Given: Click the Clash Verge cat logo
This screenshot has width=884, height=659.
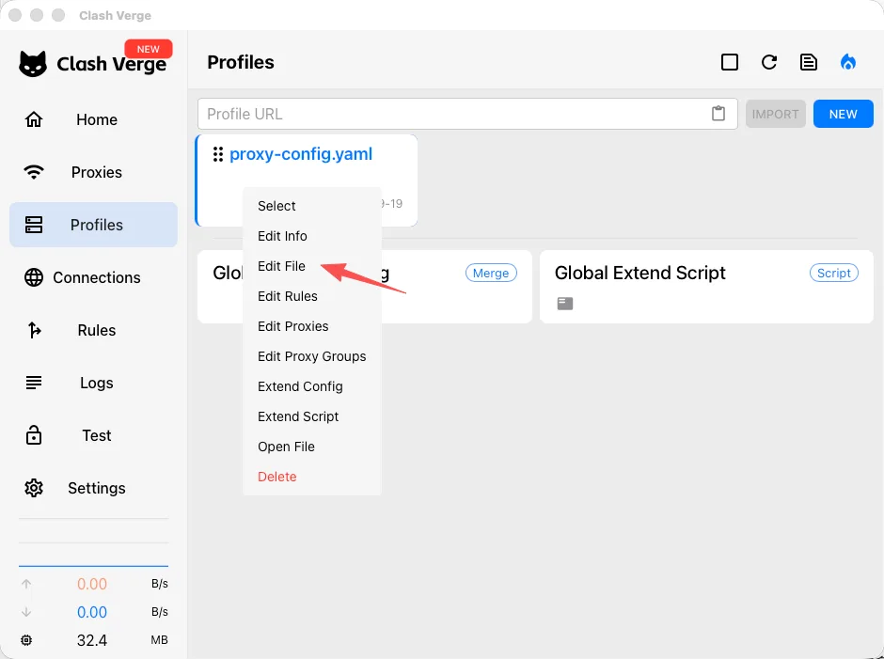Looking at the screenshot, I should 33,64.
